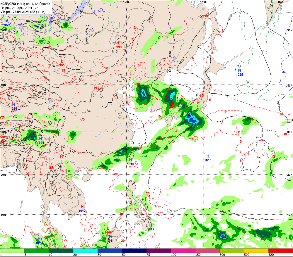This screenshot has height=257, width=293.
Task: Select the purple 75–100 legend swatch
Action: pos(159,251)
